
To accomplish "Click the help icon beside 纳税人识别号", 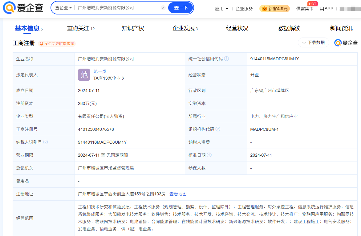I will coord(46,142).
